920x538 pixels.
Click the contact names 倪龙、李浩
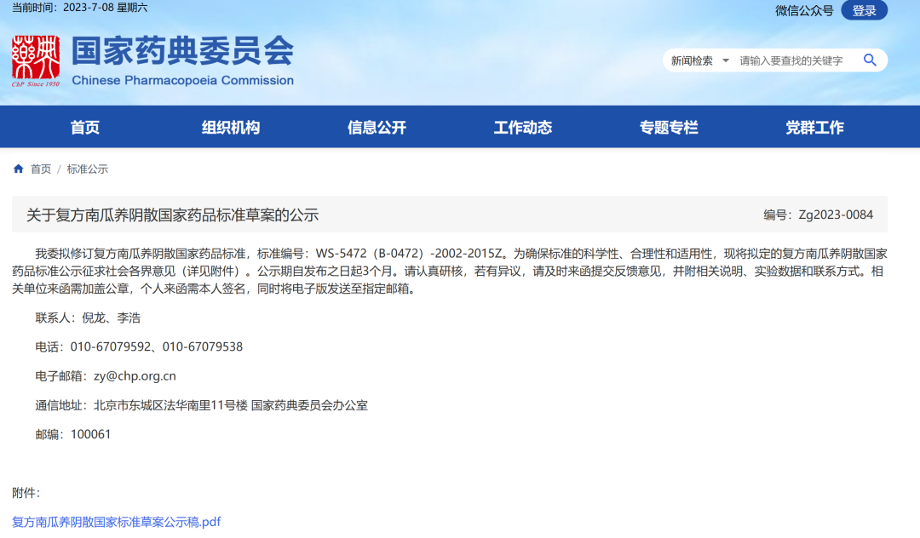(x=112, y=318)
